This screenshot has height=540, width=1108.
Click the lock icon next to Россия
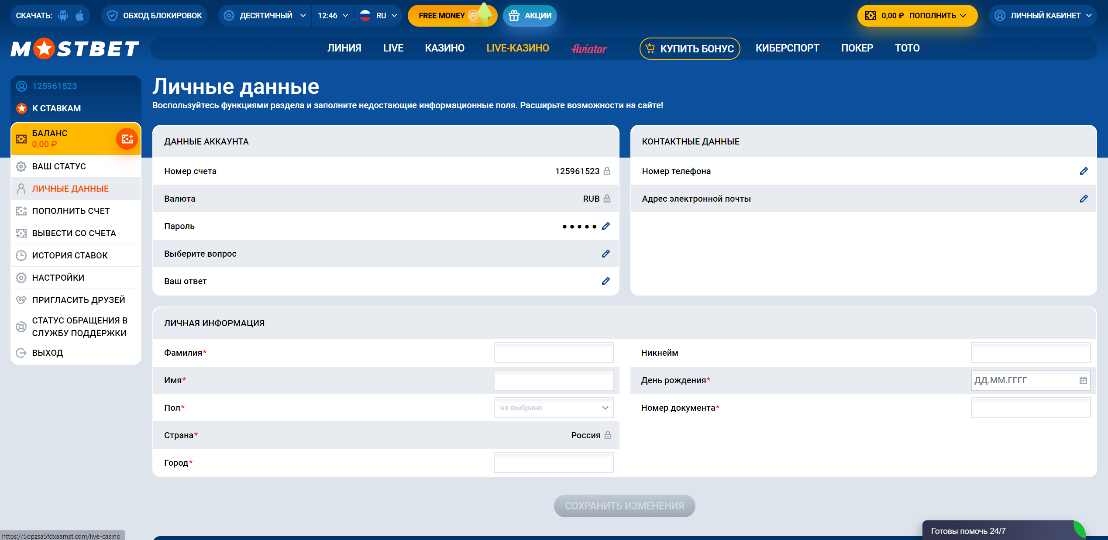click(608, 435)
